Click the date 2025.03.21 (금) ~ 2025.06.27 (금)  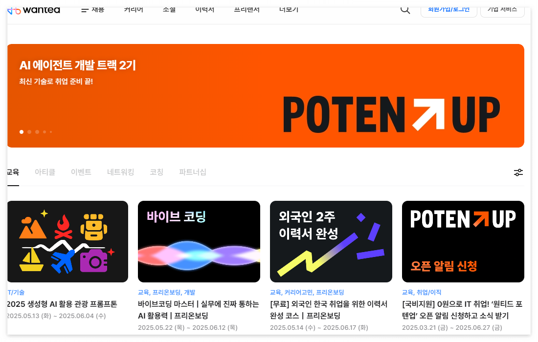(x=452, y=328)
